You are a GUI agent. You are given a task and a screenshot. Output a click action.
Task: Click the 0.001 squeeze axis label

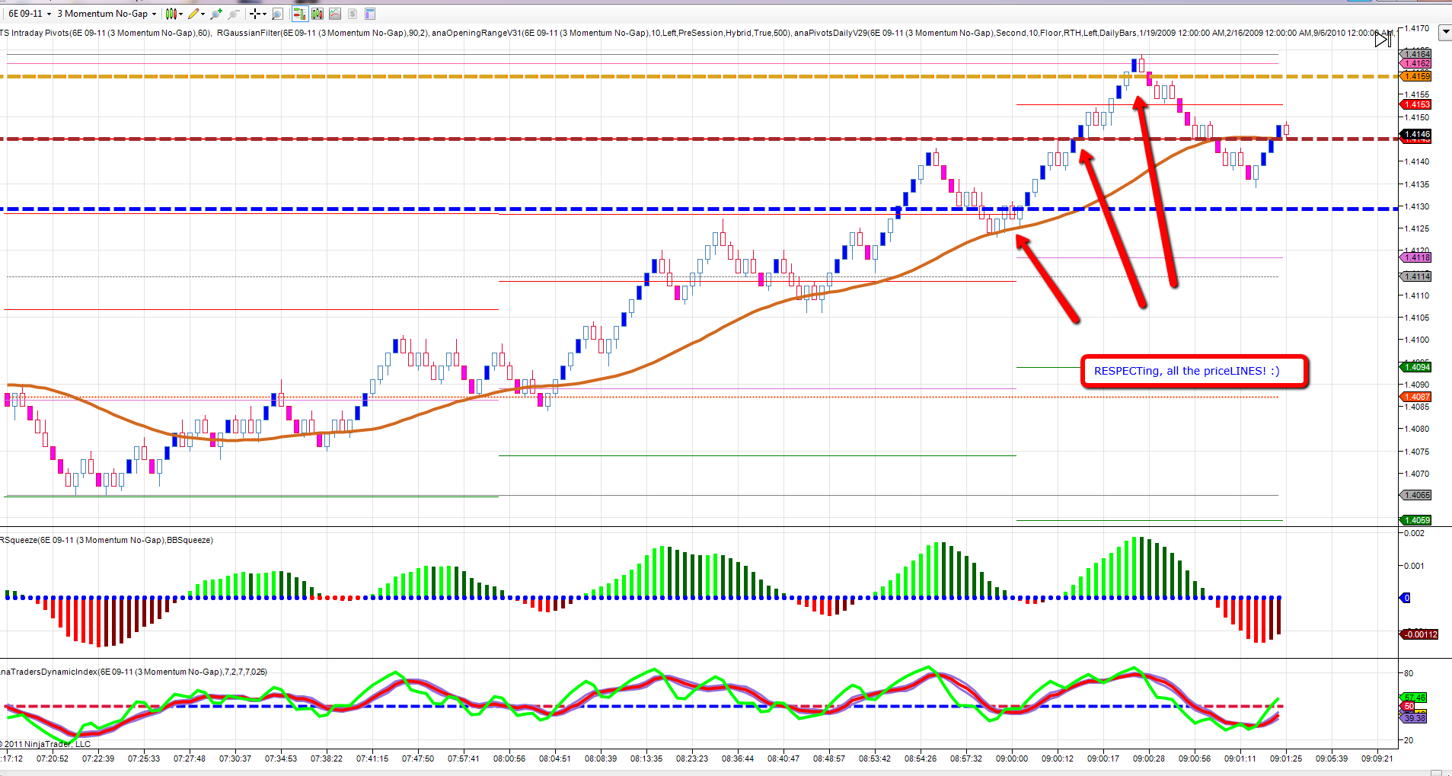click(1414, 566)
